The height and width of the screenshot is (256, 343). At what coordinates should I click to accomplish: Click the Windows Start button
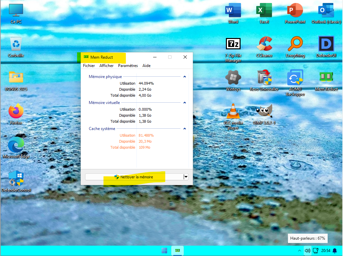click(x=164, y=251)
